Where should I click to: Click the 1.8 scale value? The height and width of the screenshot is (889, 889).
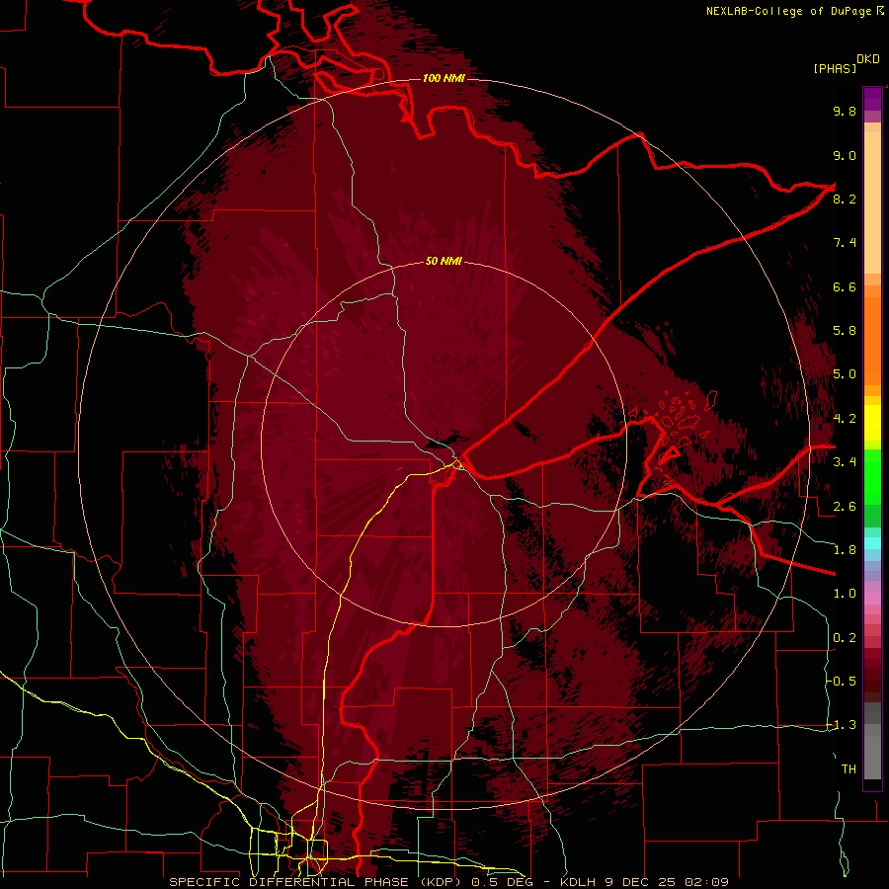tap(845, 550)
